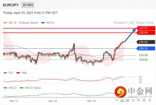Image resolution: width=156 pixels, height=105 pixels.
Task: Click the red 131.07 resistance price tag
Action: coord(145,28)
